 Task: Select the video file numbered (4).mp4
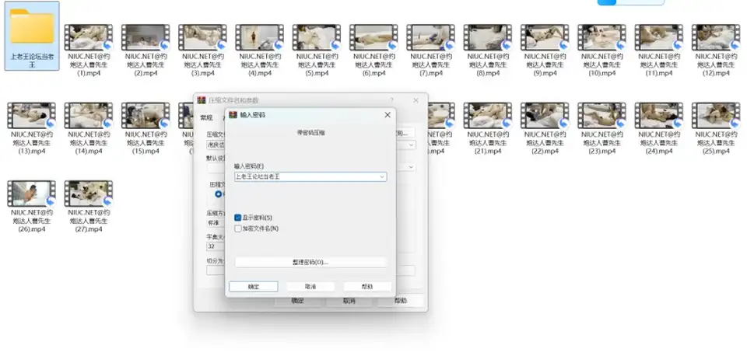coord(260,51)
